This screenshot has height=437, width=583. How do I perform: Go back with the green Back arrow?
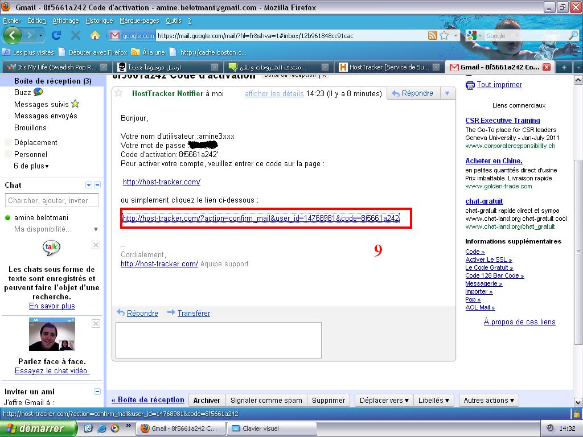tap(13, 36)
